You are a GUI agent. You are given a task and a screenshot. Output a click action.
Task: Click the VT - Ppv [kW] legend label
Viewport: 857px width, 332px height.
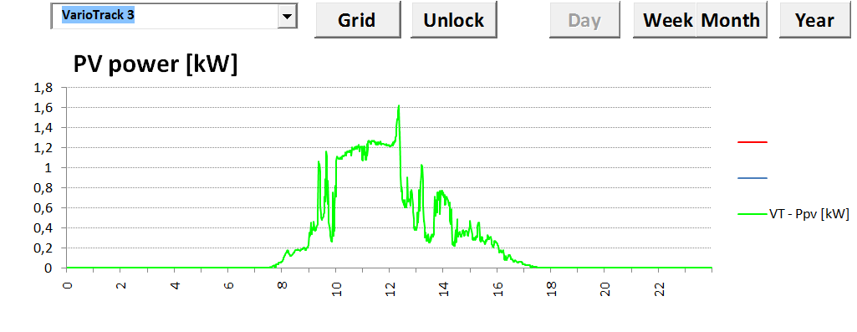coord(809,214)
